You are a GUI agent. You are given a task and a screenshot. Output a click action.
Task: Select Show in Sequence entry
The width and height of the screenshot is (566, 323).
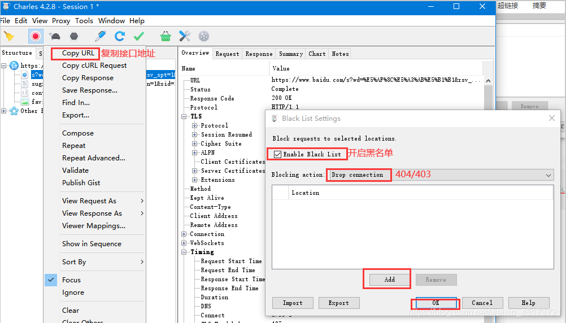coord(94,244)
